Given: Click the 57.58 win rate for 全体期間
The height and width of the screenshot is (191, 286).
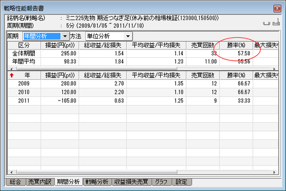Looking at the screenshot, I should (x=244, y=53).
